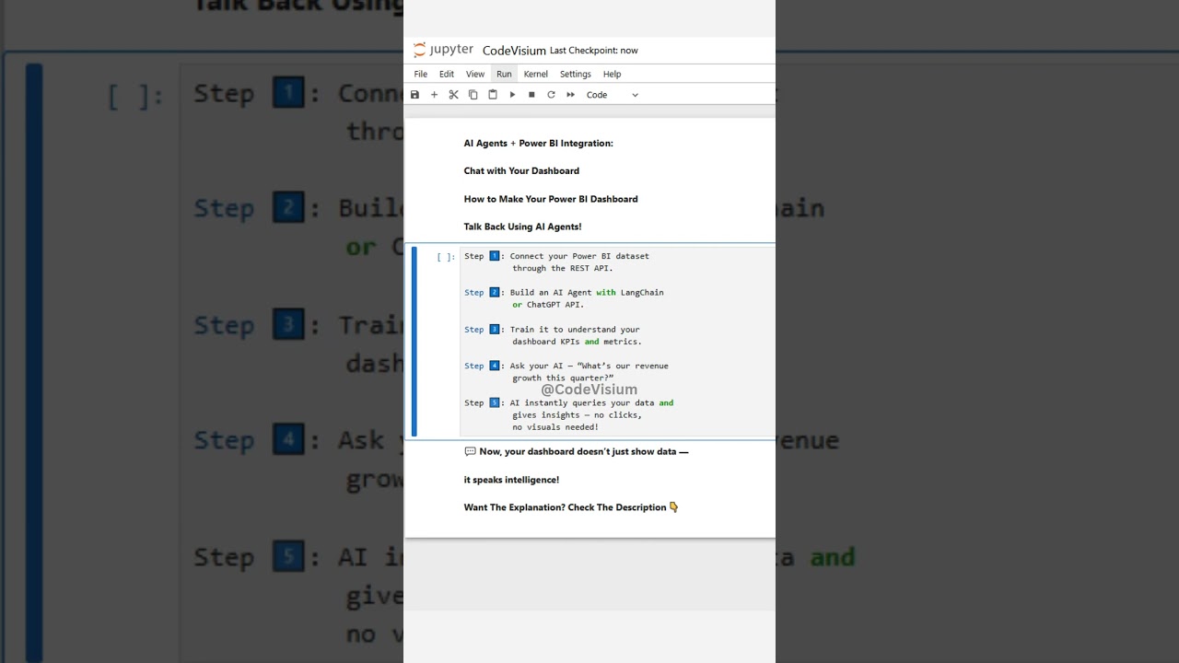Click the empty cell prompt brackets
1179x663 pixels.
tap(446, 257)
